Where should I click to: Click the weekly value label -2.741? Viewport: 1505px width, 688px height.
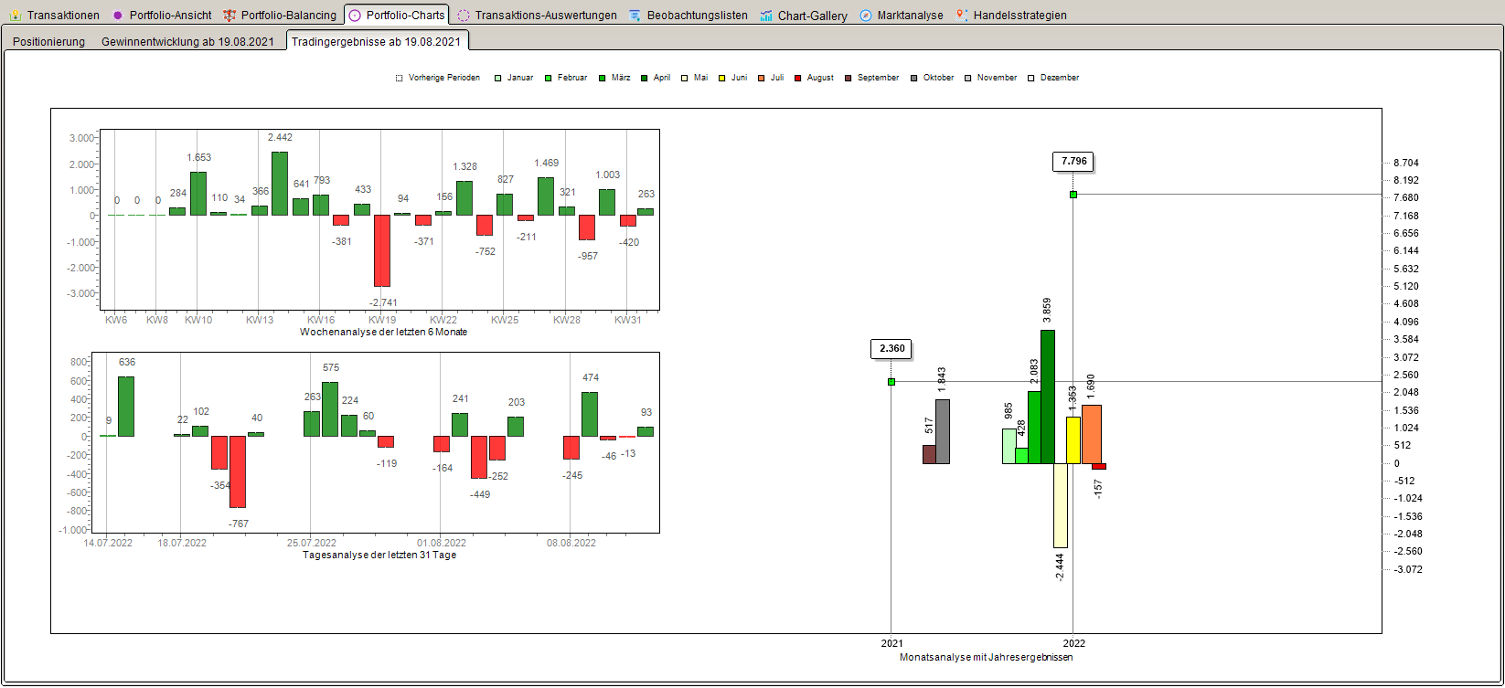point(383,302)
